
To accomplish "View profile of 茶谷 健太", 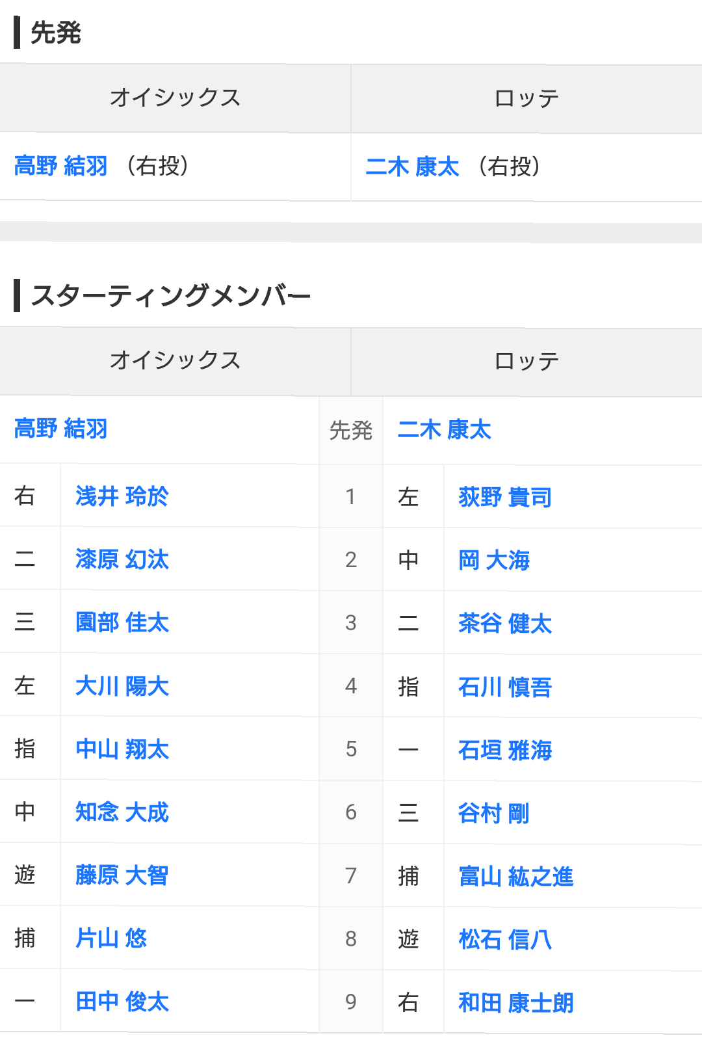I will click(x=505, y=623).
